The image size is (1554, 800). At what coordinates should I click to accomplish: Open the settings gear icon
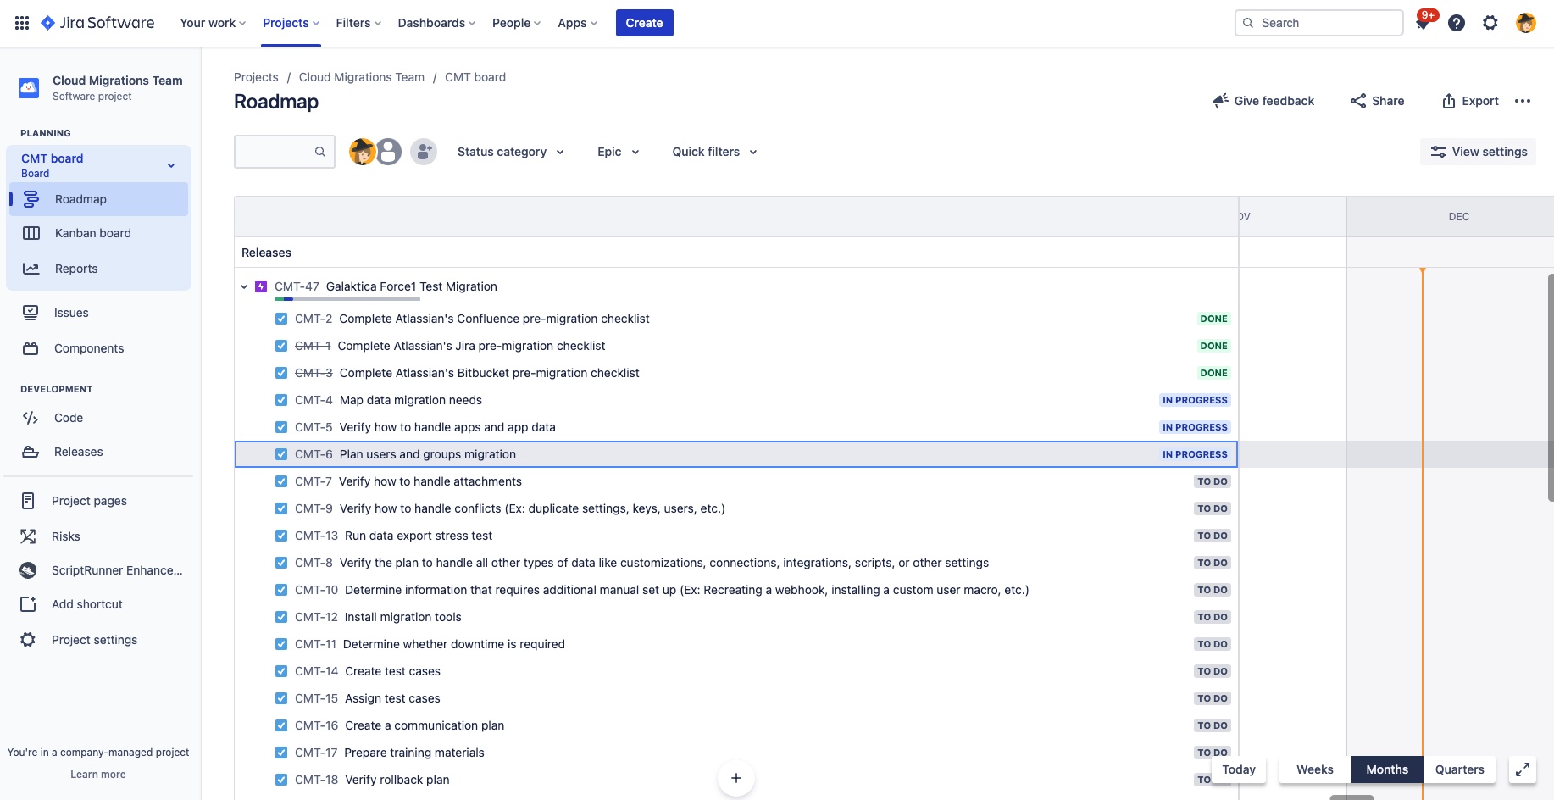coord(1490,23)
